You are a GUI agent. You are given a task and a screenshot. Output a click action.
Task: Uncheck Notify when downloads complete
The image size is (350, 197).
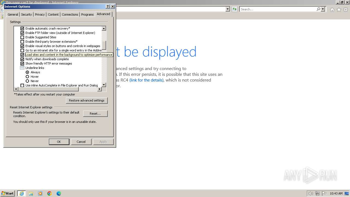point(22,59)
